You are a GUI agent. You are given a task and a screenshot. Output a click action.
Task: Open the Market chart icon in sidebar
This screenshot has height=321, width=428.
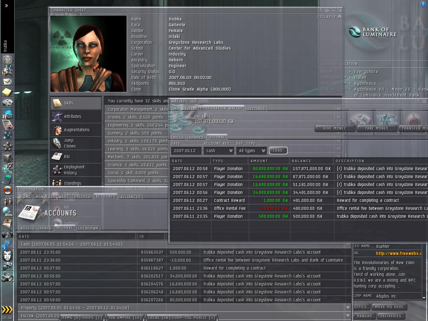click(x=8, y=114)
